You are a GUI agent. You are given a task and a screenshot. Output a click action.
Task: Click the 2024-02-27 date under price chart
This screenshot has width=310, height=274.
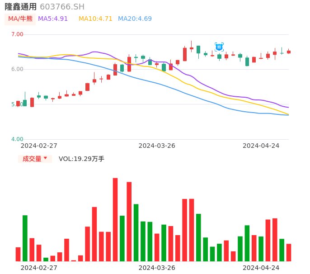point(39,146)
